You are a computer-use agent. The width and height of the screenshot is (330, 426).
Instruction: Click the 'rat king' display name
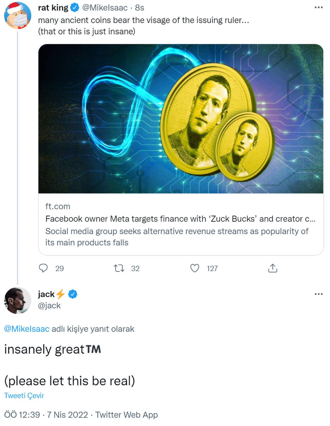[53, 8]
